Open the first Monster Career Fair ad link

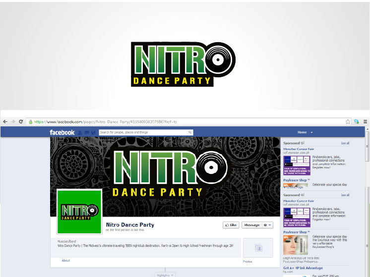coord(299,149)
